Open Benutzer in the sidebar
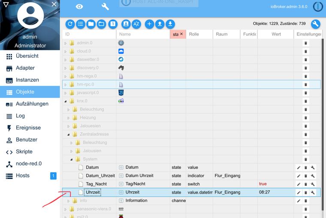 (30, 140)
